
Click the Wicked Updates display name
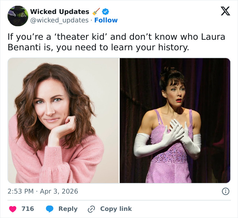pyautogui.click(x=60, y=12)
